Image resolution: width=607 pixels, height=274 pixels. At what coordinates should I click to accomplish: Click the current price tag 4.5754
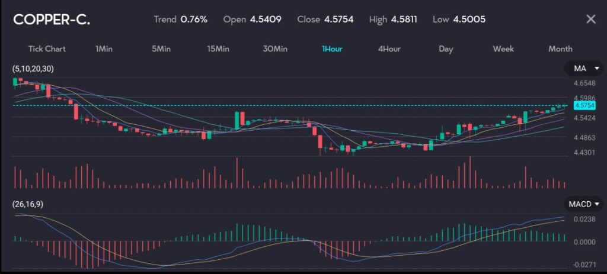[x=583, y=105]
